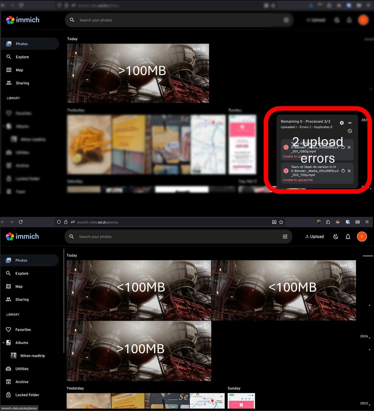This screenshot has height=411, width=374.
Task: Reload the immich page in the browser
Action: (x=21, y=222)
